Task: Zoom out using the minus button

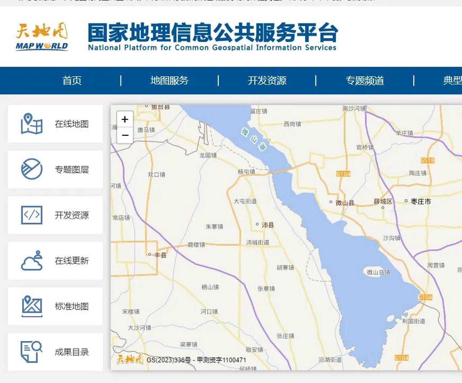Action: (125, 136)
